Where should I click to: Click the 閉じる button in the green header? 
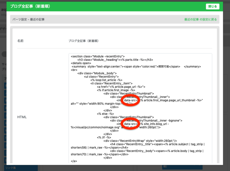212,6
